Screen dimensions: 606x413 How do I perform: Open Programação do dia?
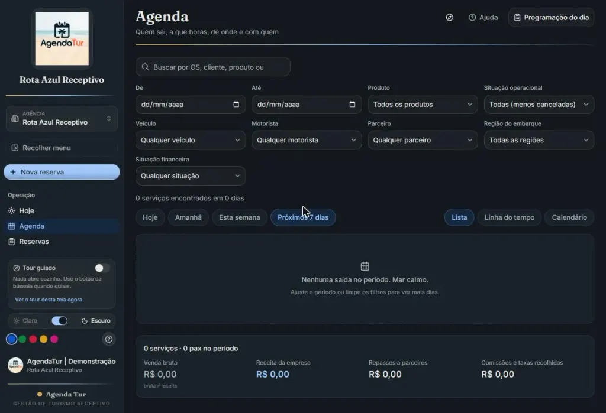(x=551, y=17)
